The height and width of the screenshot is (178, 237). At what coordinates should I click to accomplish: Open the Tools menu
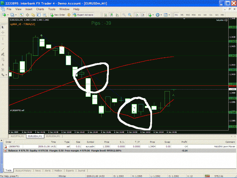pyautogui.click(x=52, y=9)
